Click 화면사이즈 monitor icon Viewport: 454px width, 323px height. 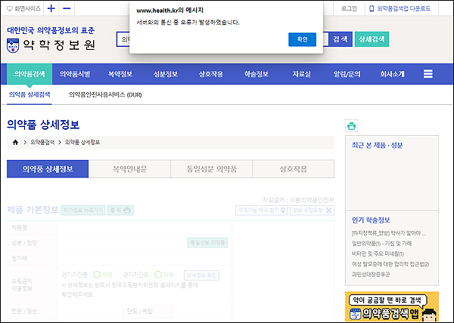(x=10, y=8)
